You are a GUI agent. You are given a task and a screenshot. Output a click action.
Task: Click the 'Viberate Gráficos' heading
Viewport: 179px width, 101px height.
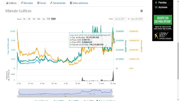(18, 11)
